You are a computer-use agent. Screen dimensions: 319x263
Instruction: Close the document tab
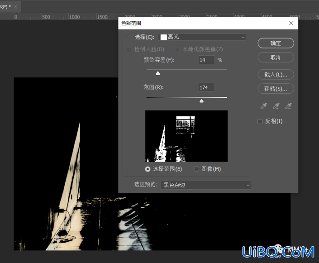(15, 7)
